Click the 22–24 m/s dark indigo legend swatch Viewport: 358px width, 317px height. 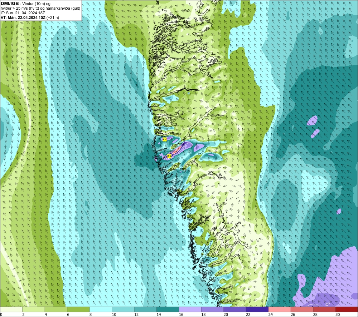point(257,309)
